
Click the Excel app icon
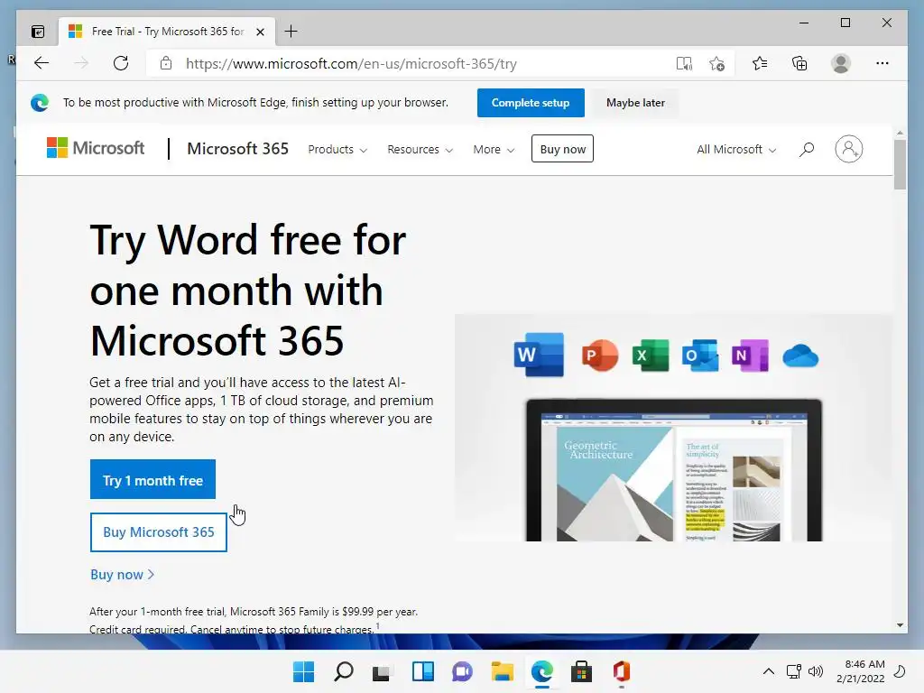(x=651, y=356)
